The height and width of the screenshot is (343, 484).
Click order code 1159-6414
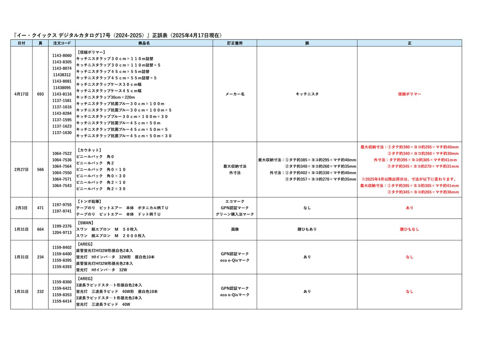[62, 301]
